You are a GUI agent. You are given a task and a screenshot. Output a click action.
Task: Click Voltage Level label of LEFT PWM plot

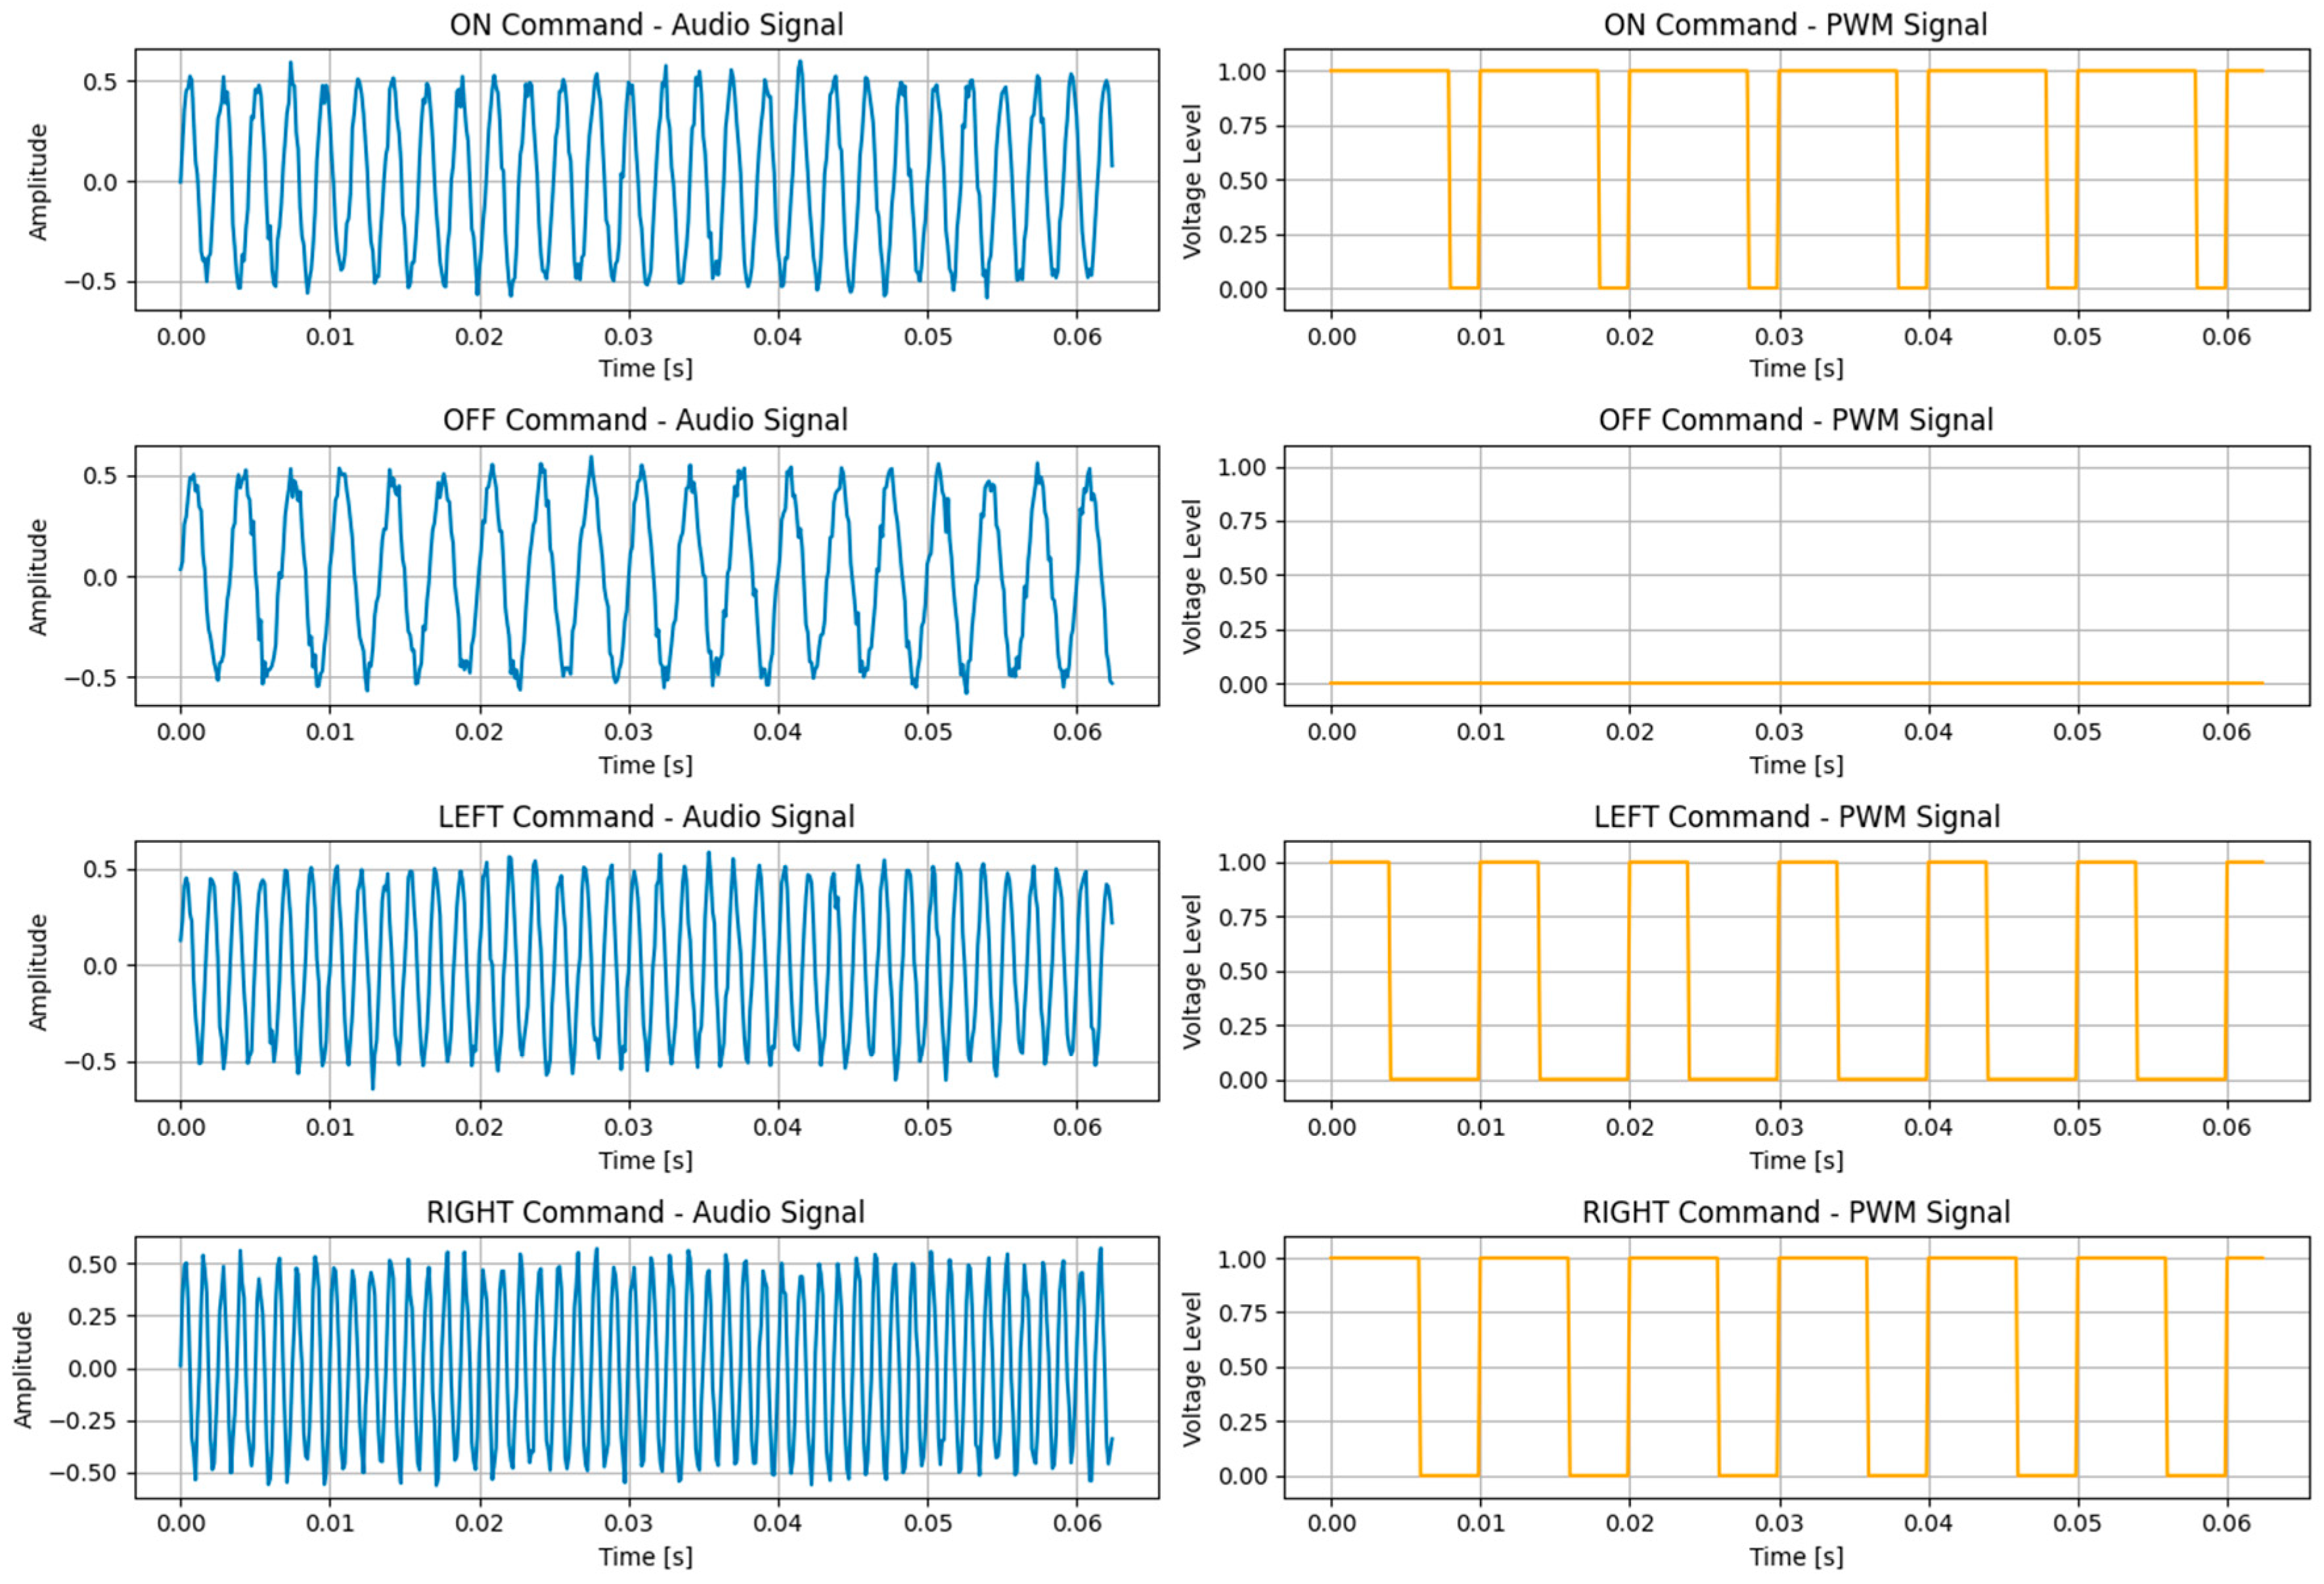coord(1191,971)
